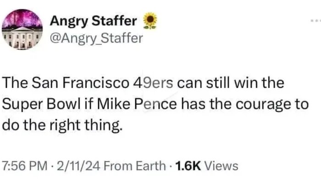Click the name Mike Pence in tweet
321x179 pixels.
point(137,104)
